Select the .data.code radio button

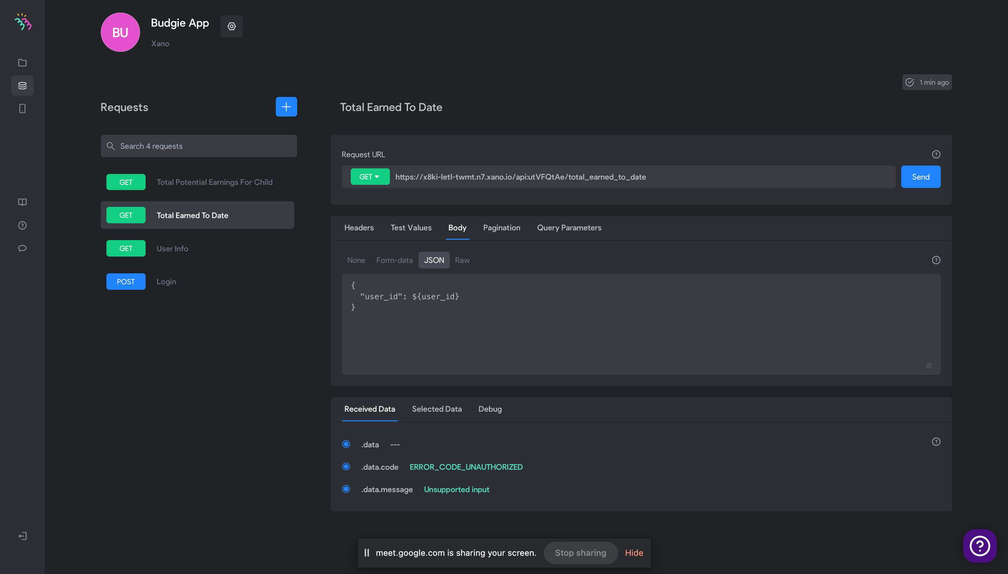click(x=346, y=467)
